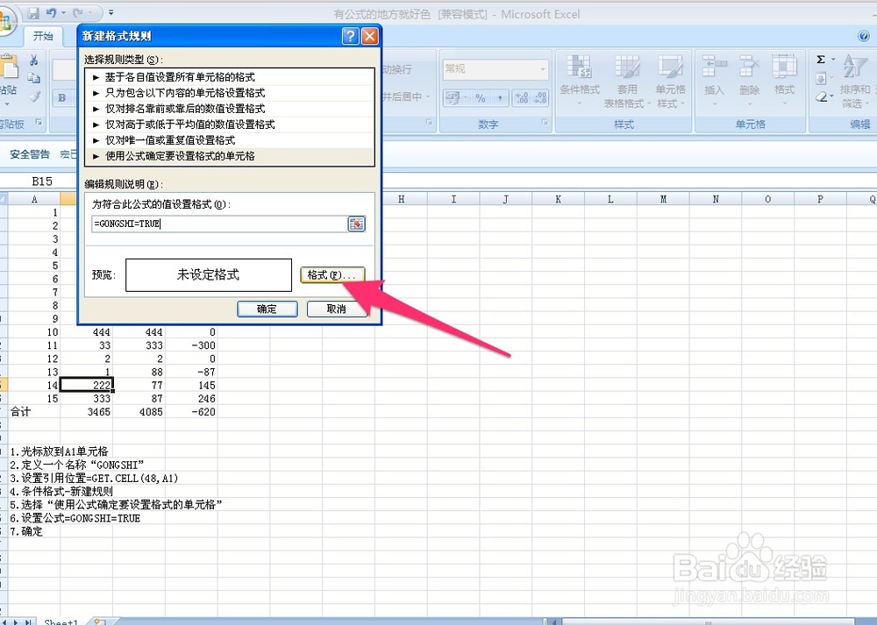Click the range selector collapse dialog icon

click(x=356, y=224)
